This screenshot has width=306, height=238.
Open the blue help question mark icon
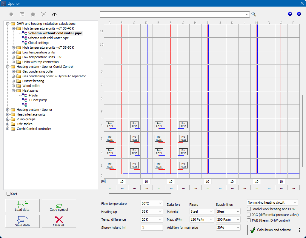pos(290,14)
